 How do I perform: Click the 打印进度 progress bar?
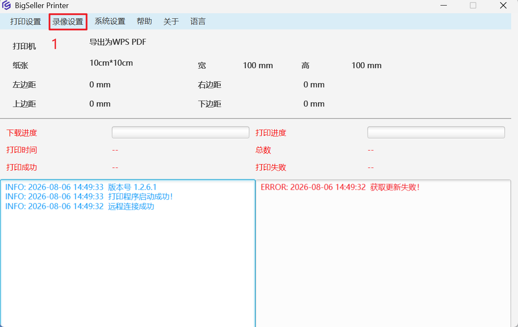pyautogui.click(x=436, y=132)
